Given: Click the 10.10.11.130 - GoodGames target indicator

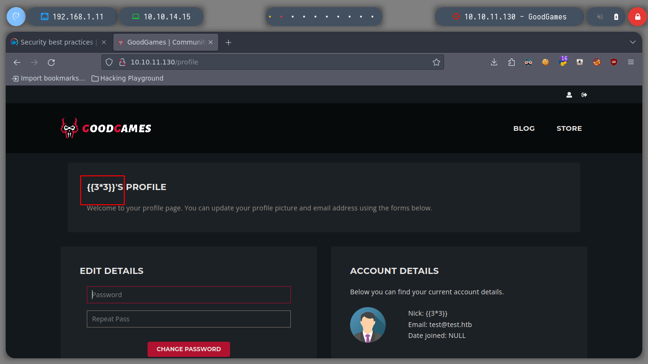Looking at the screenshot, I should pos(509,17).
